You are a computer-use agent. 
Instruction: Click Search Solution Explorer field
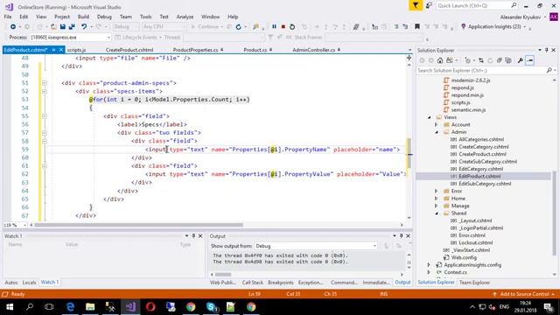pos(481,70)
